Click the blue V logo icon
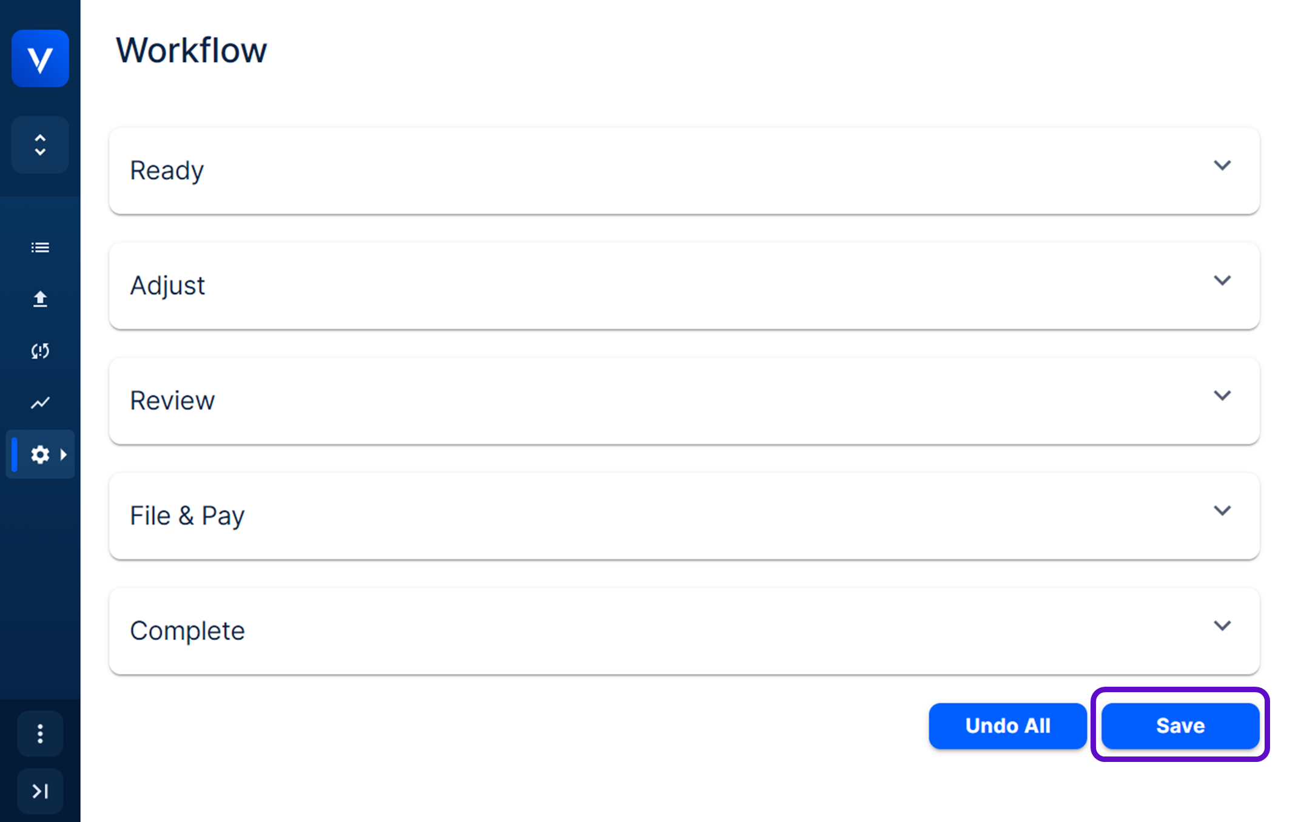 [40, 59]
